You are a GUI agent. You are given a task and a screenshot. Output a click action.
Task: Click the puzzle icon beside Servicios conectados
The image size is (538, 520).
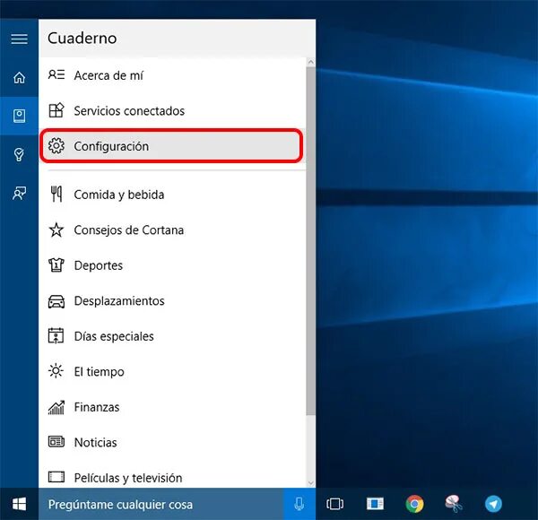point(56,110)
